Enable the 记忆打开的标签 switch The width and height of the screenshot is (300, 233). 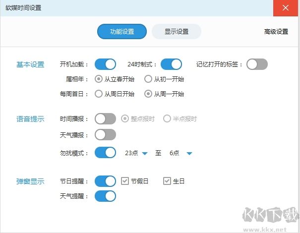(257, 64)
